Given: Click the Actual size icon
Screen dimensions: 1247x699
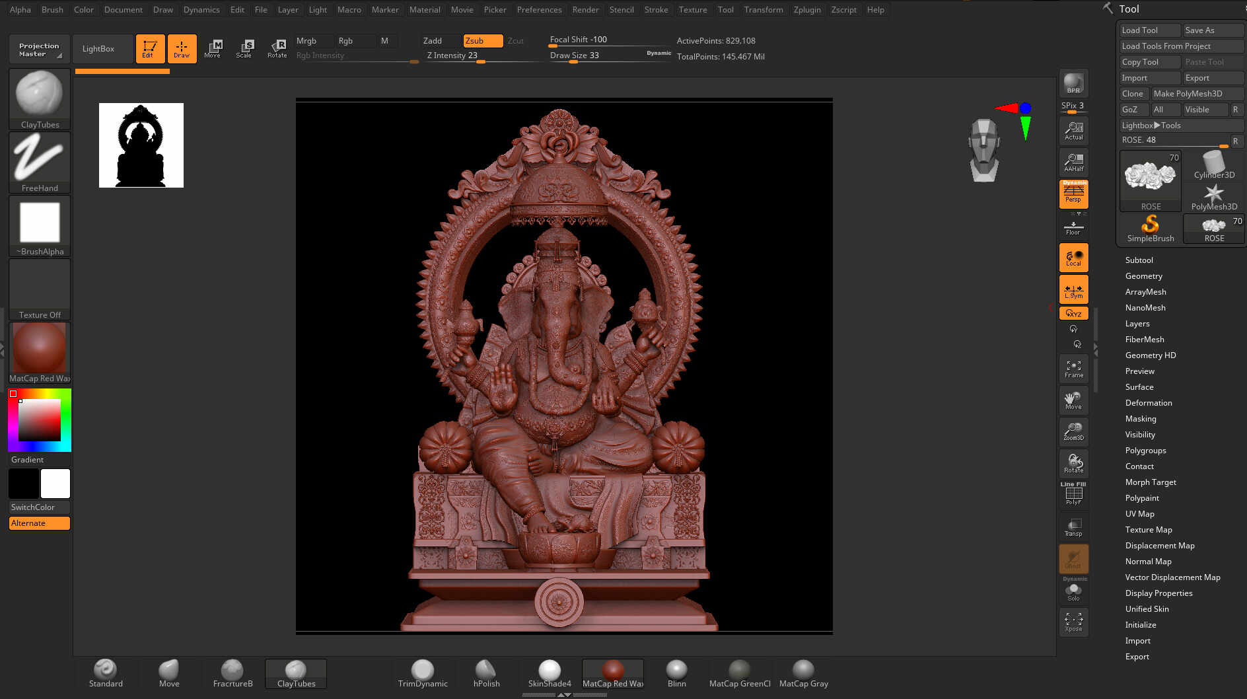Looking at the screenshot, I should pos(1073,131).
